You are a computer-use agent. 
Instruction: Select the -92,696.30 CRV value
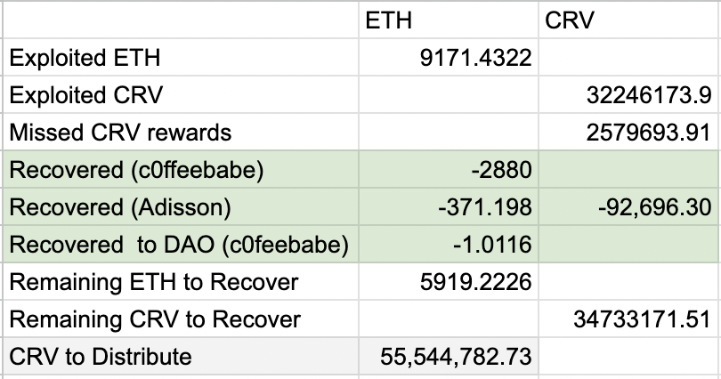(652, 208)
